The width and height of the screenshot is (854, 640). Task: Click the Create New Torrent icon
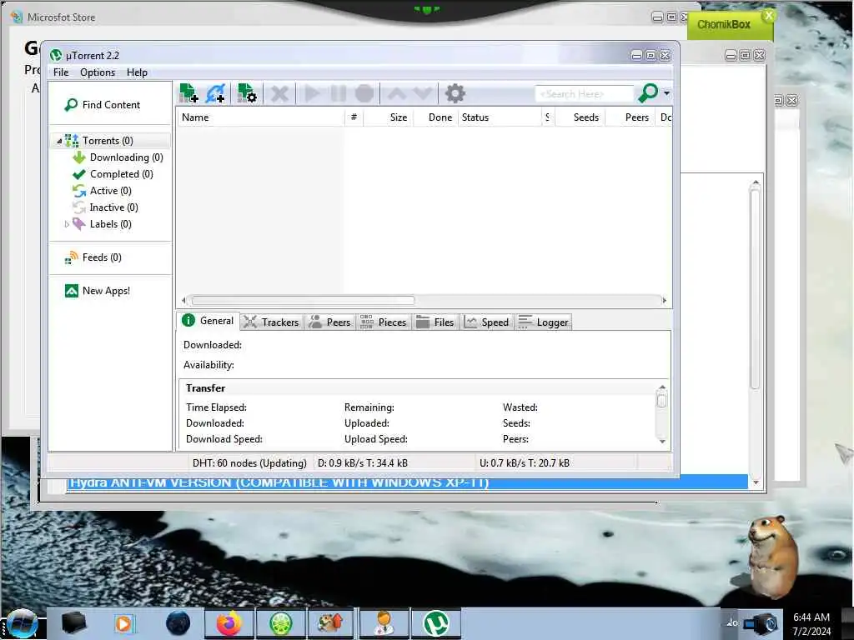click(x=247, y=93)
